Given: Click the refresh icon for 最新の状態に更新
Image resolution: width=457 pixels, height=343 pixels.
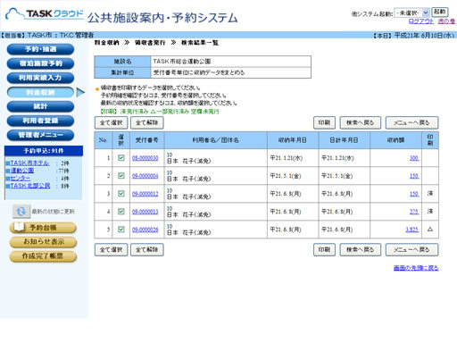Looking at the screenshot, I should (x=21, y=212).
